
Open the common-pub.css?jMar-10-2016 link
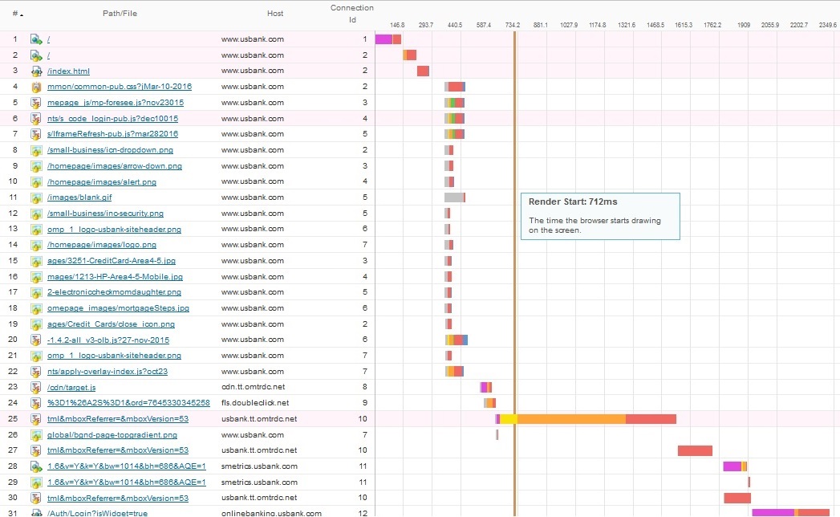pyautogui.click(x=120, y=87)
